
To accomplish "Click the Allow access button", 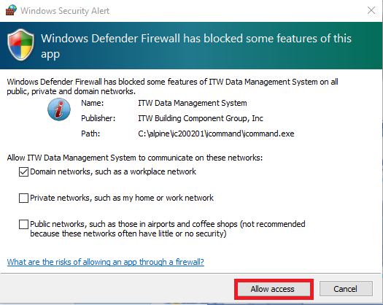I will (274, 289).
